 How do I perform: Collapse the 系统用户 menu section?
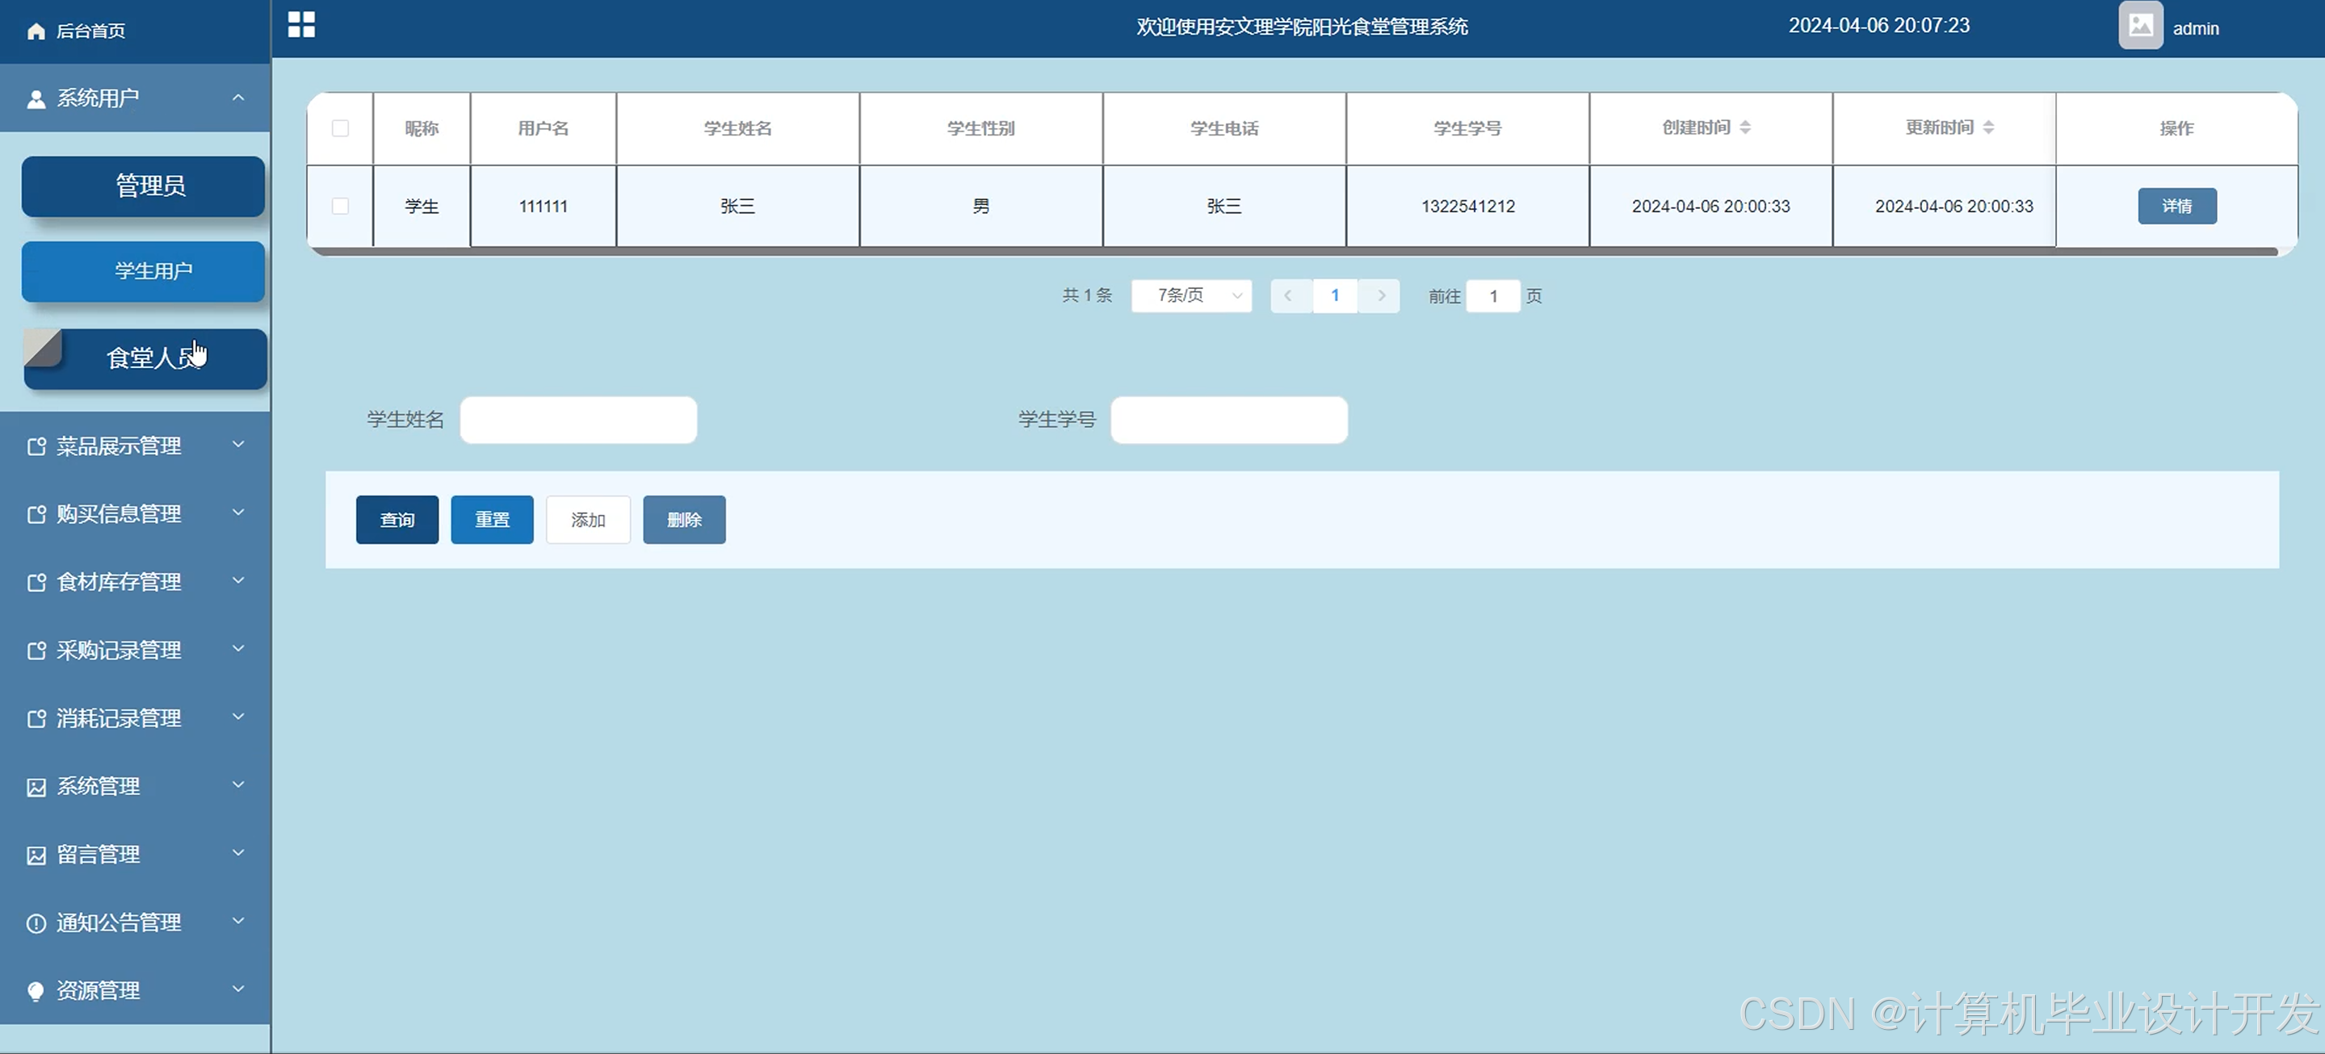[x=238, y=98]
